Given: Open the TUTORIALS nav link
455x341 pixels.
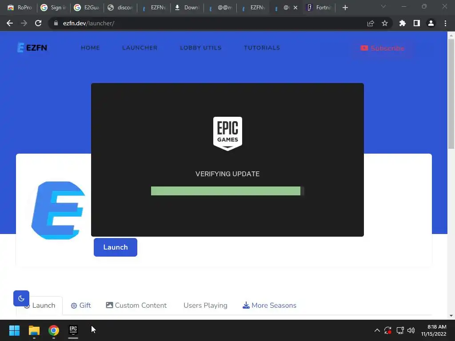Looking at the screenshot, I should point(262,48).
